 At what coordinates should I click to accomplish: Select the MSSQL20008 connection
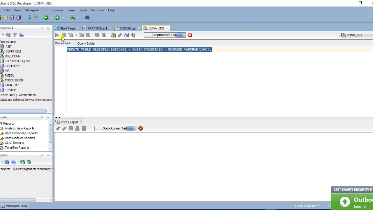click(x=13, y=80)
